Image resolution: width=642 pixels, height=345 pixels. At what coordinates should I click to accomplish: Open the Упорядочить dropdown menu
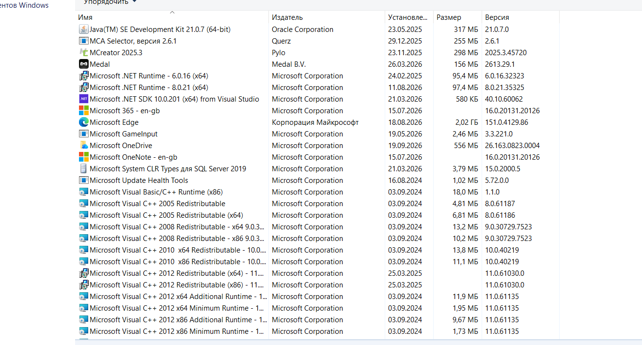(110, 2)
